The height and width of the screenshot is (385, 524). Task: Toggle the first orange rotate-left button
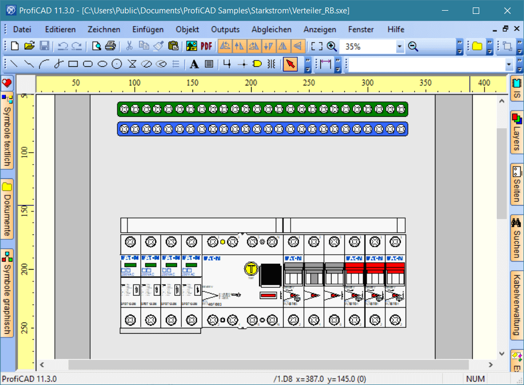pos(225,46)
